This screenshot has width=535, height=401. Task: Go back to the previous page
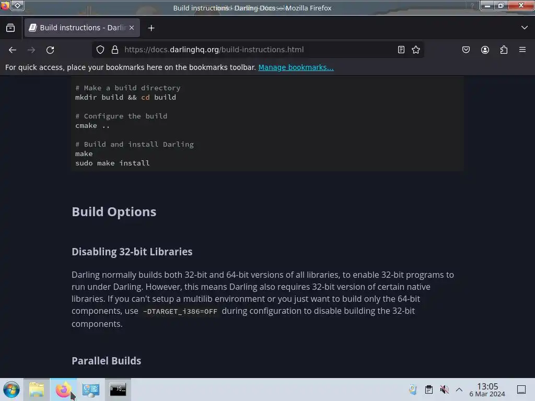click(x=13, y=50)
